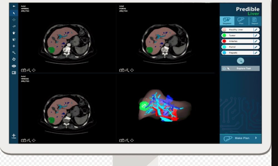Viewport: 278px width, 166px height.
Task: Choose the magnifier zoom tool in sidebar
Action: coord(14,52)
